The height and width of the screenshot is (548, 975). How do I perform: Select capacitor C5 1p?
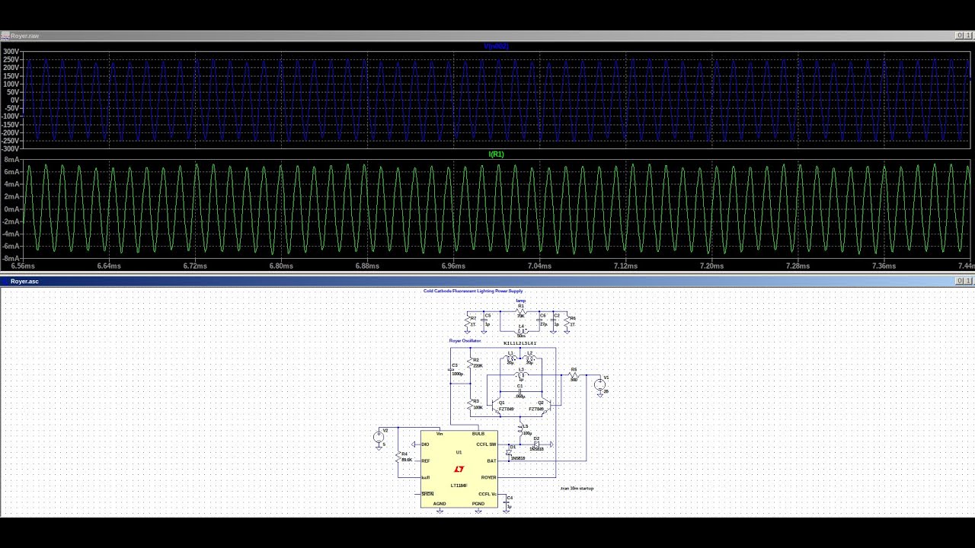click(x=483, y=320)
